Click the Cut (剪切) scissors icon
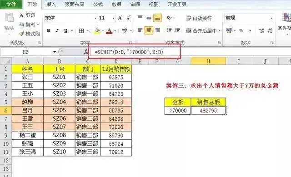291x177 pixels. [21, 15]
